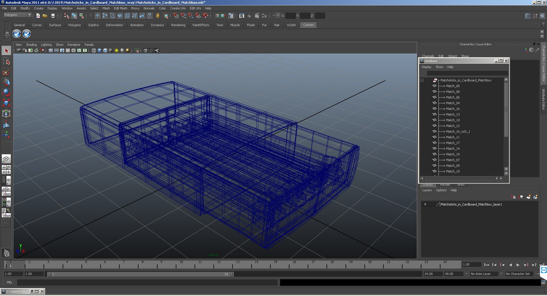
Task: Activate the Paint Selection tool
Action: tap(6, 72)
